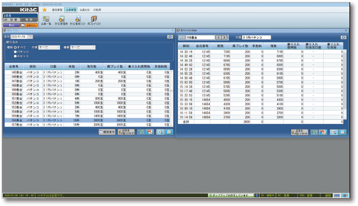Click the 3:1円パチンコ account field
358x206 pixels.
click(x=256, y=37)
